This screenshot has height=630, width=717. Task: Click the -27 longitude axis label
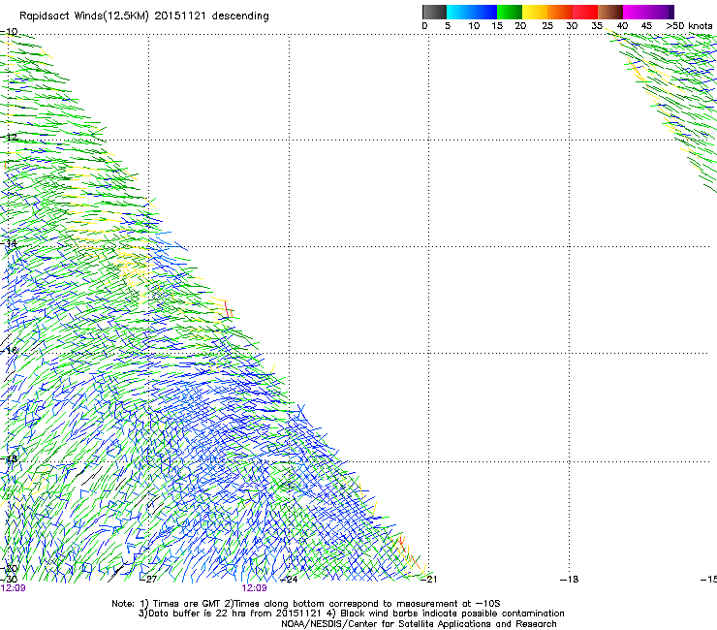point(149,580)
